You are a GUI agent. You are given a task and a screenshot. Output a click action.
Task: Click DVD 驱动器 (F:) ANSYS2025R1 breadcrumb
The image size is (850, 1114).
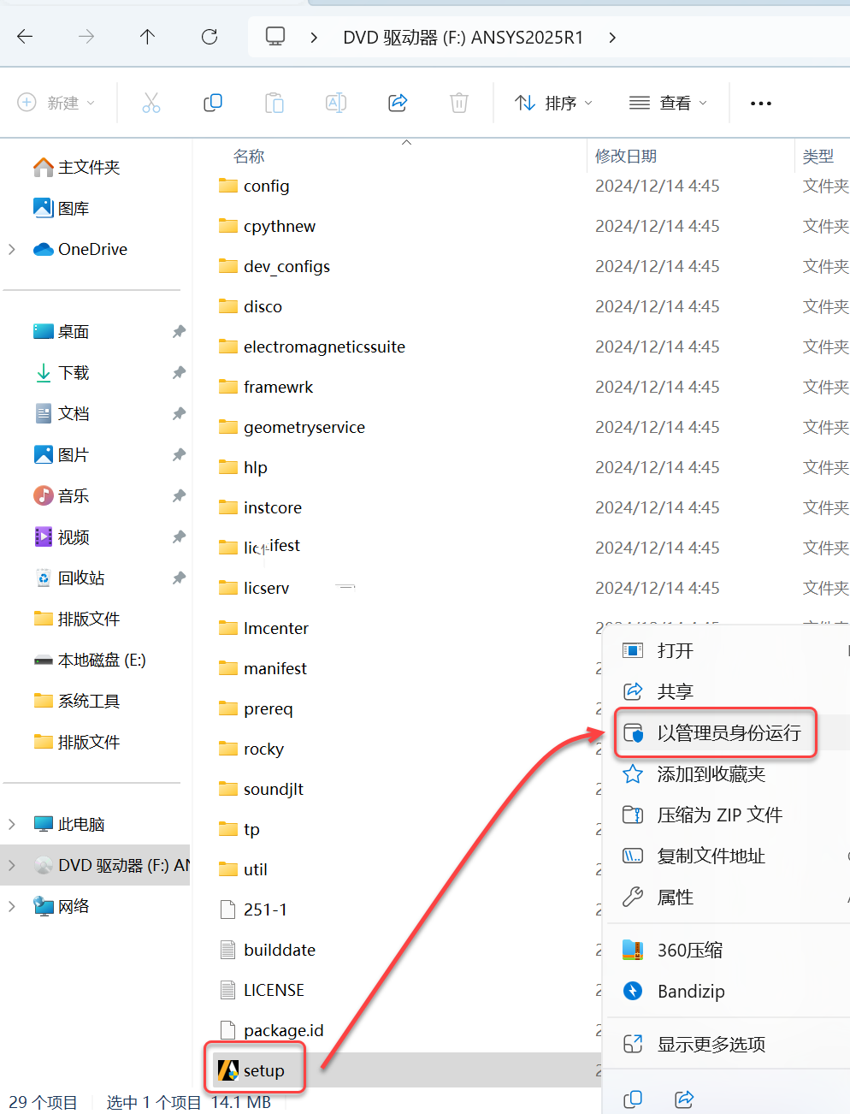(463, 38)
